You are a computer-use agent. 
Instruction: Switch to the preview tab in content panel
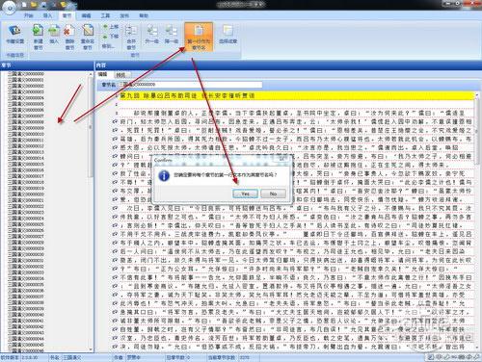pos(120,75)
